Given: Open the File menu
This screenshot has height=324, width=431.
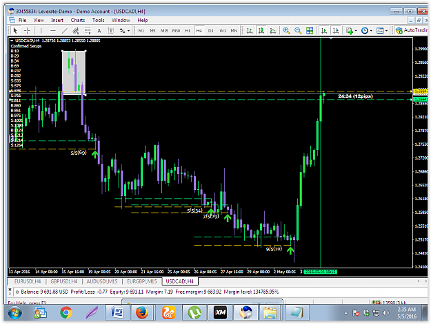Looking at the screenshot, I should tap(22, 20).
